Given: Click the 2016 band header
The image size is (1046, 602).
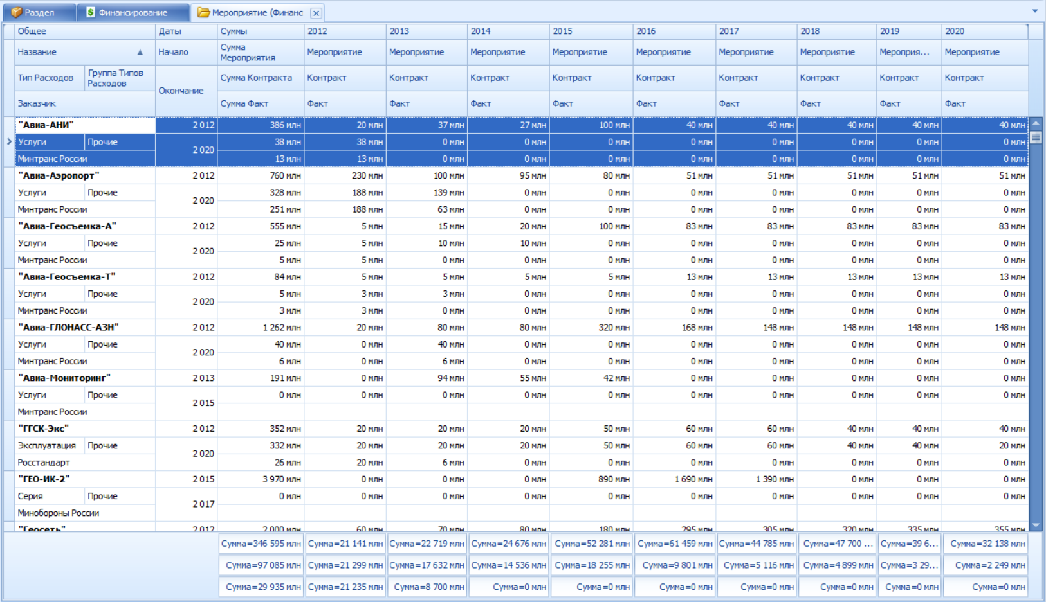Looking at the screenshot, I should click(674, 31).
